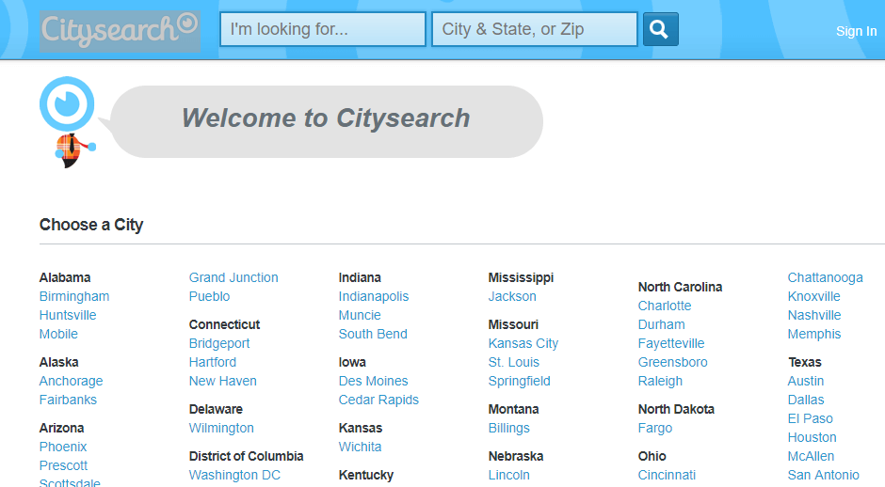
Task: Open the Hartford link
Action: coord(213,363)
